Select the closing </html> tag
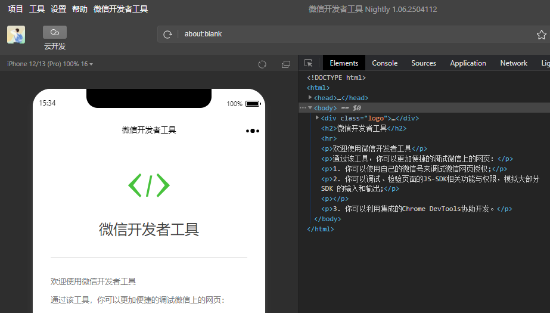Viewport: 550px width, 313px height. [320, 229]
